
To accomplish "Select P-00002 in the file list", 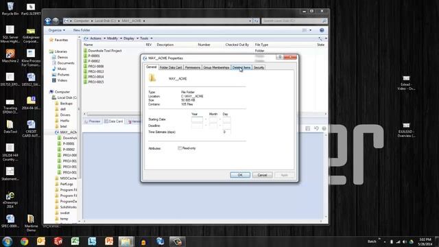I will tap(94, 61).
